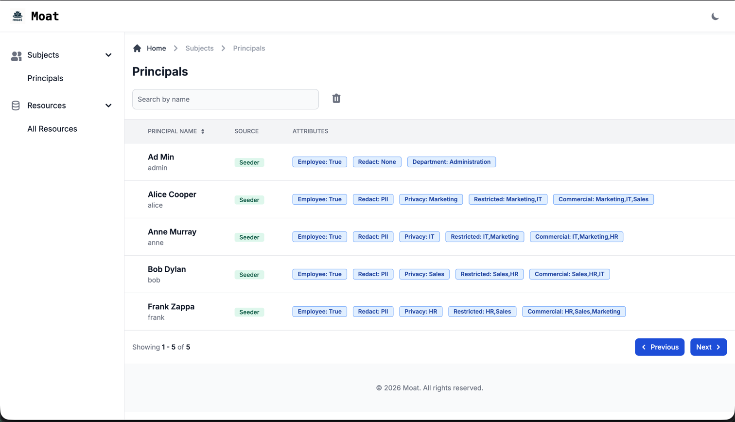
Task: Click the Previous pagination button
Action: coord(660,347)
